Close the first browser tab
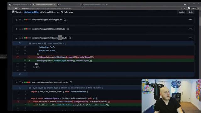This screenshot has width=201, height=113. coord(31,5)
